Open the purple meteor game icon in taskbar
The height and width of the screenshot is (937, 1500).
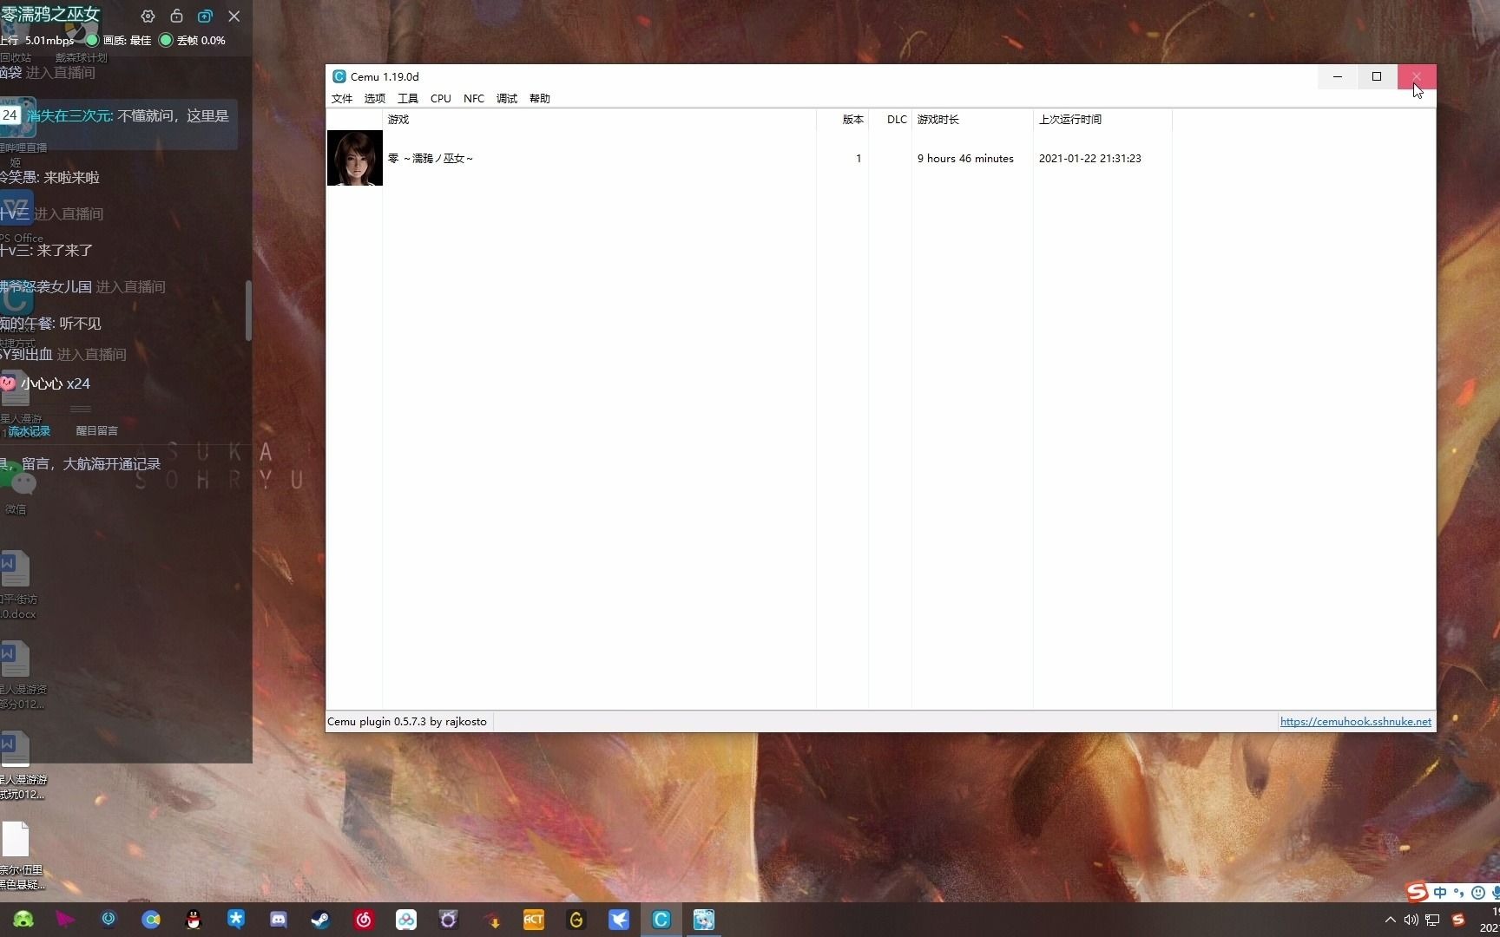[x=449, y=920]
